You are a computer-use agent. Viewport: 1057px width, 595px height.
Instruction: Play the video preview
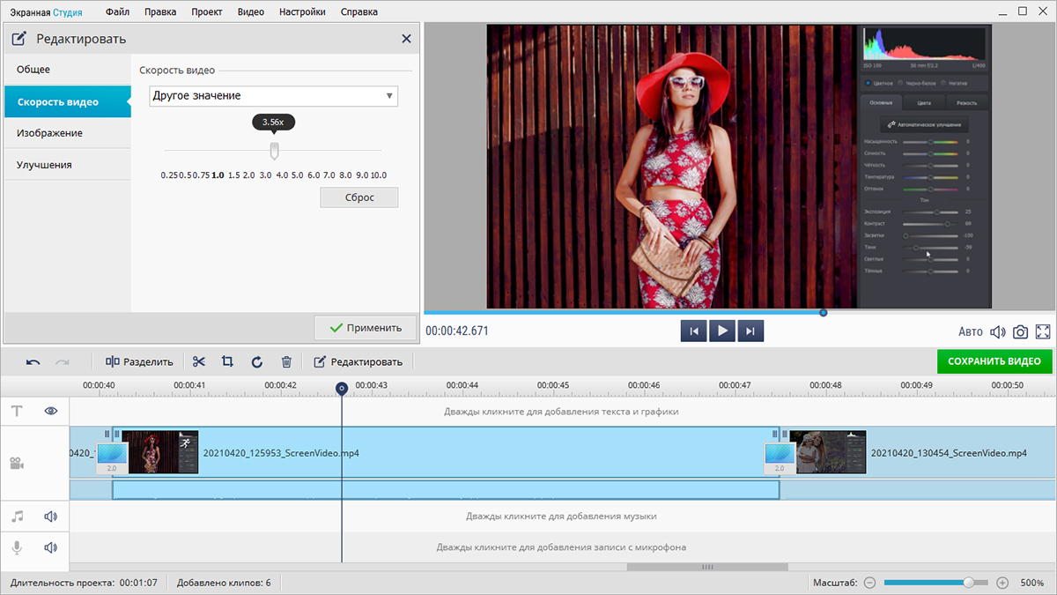click(x=721, y=331)
